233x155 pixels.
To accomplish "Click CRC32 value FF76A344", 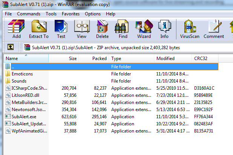I will tap(203, 117).
